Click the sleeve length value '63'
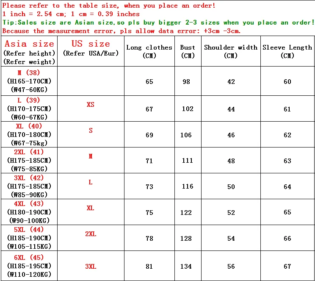Screen dimensions: 315x281 tap(287, 161)
